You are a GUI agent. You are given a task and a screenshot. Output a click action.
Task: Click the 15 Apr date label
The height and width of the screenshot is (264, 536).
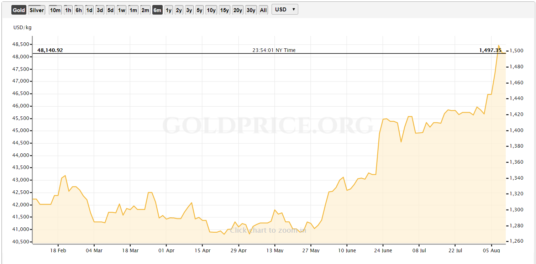[x=203, y=250]
